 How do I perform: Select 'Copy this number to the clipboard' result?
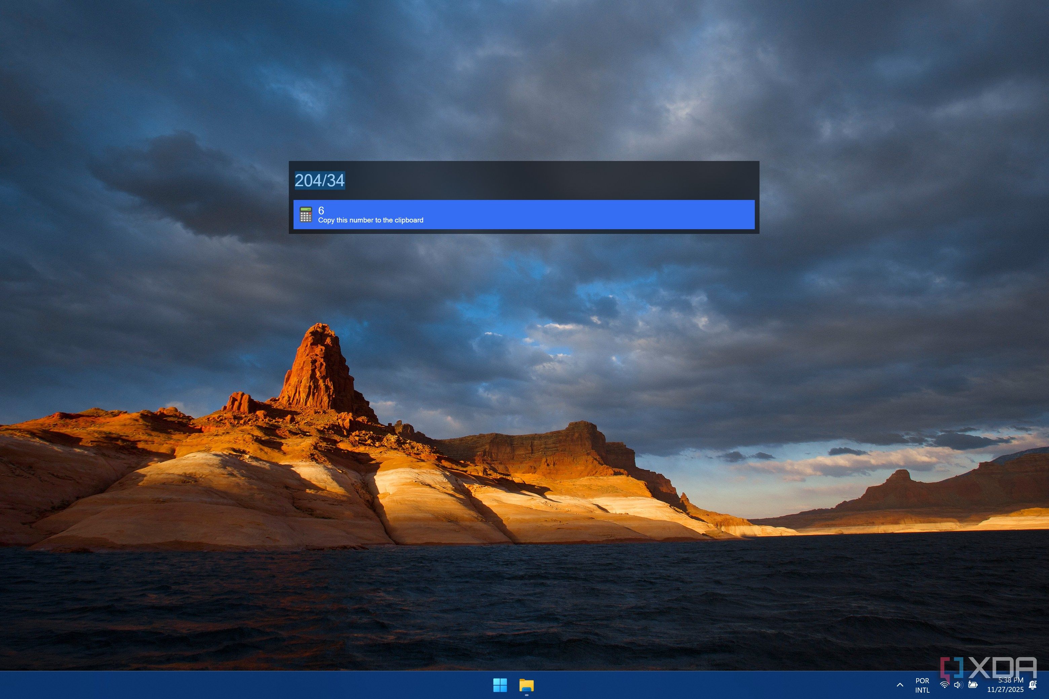(524, 214)
